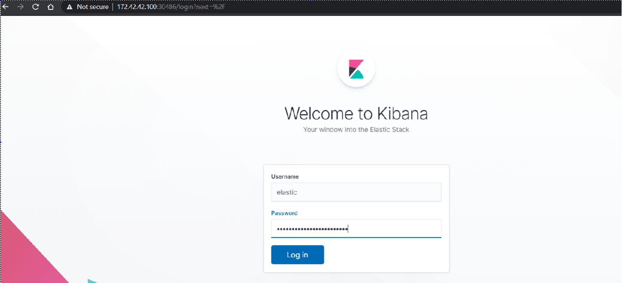Focus the Username field containing elastic
622x283 pixels.
(356, 192)
